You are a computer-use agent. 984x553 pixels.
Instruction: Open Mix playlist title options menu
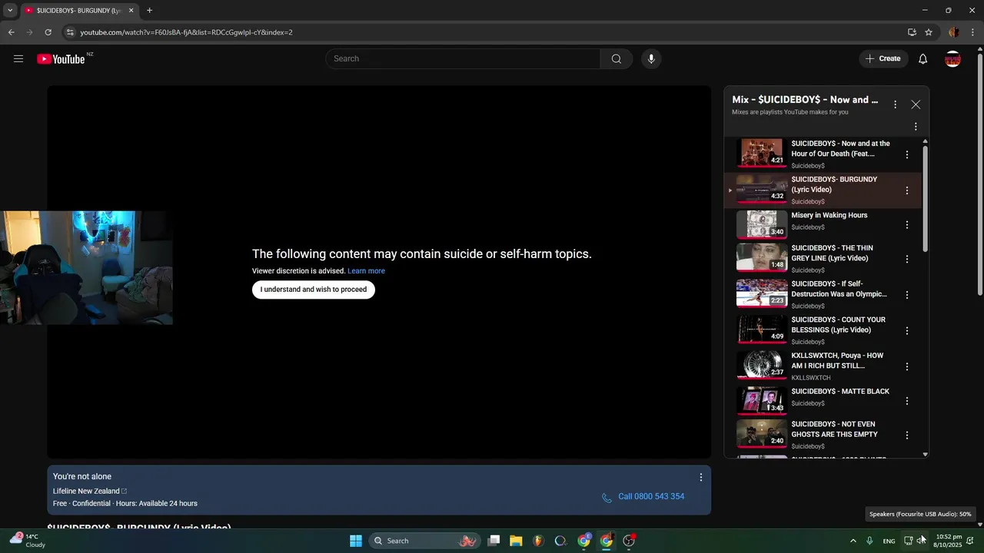click(x=895, y=104)
